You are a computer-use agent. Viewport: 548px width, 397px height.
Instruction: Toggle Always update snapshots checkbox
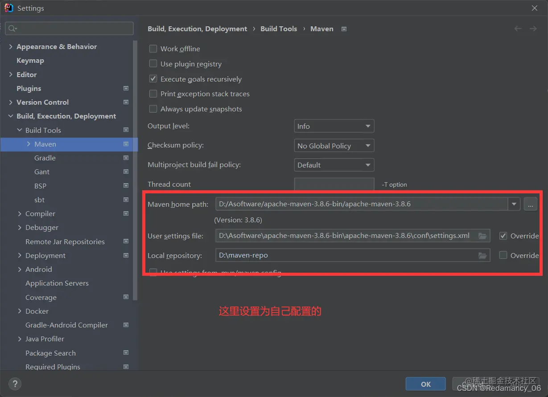[x=153, y=109]
